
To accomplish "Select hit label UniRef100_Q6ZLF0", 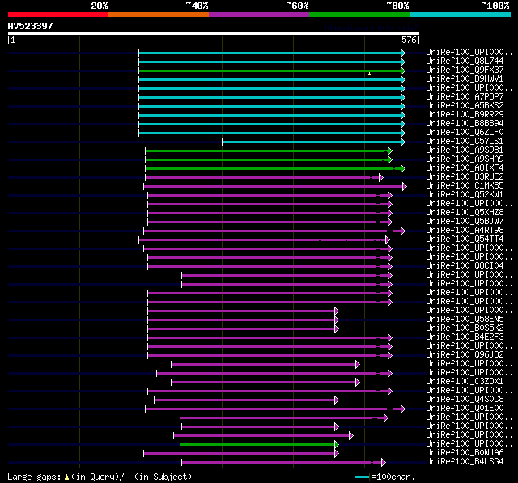I will (465, 133).
